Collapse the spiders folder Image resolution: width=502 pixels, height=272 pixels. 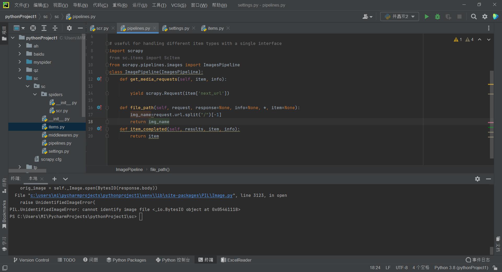coord(35,94)
